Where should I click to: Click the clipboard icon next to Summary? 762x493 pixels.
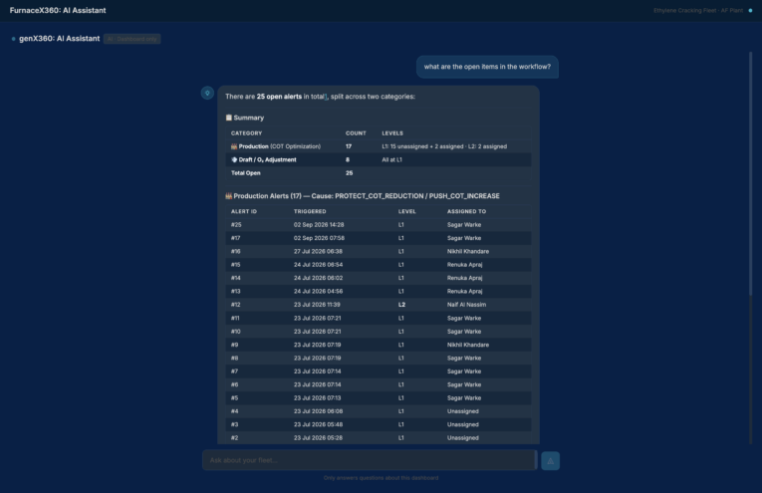(x=228, y=118)
